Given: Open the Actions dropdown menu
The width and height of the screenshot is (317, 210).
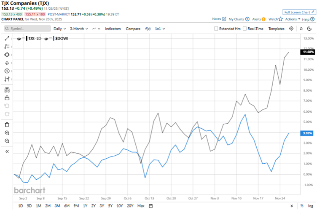Looking at the screenshot, I should point(293,19).
